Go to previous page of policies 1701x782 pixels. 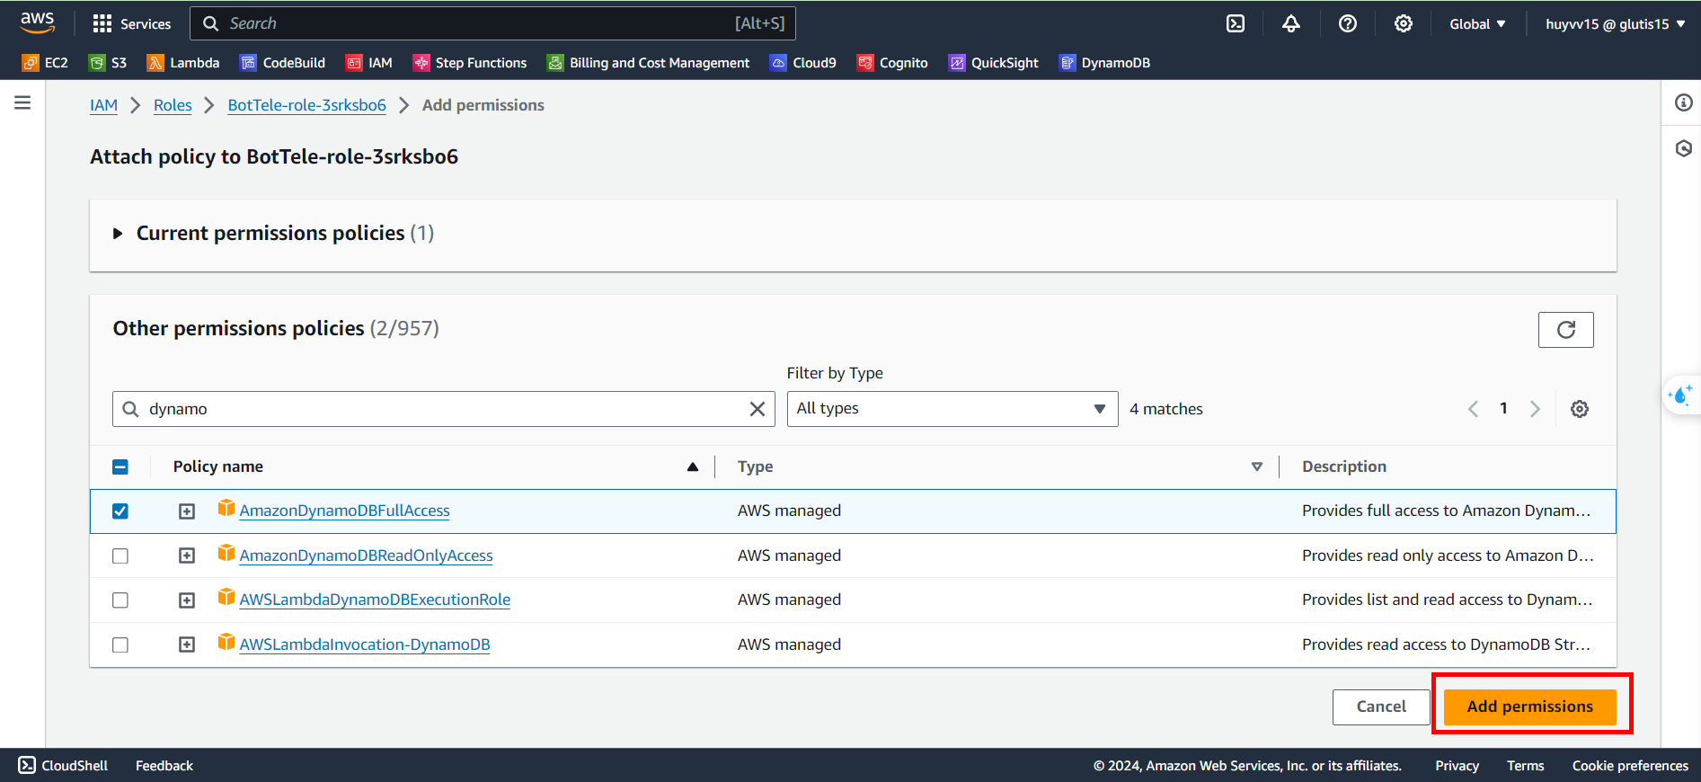1473,409
